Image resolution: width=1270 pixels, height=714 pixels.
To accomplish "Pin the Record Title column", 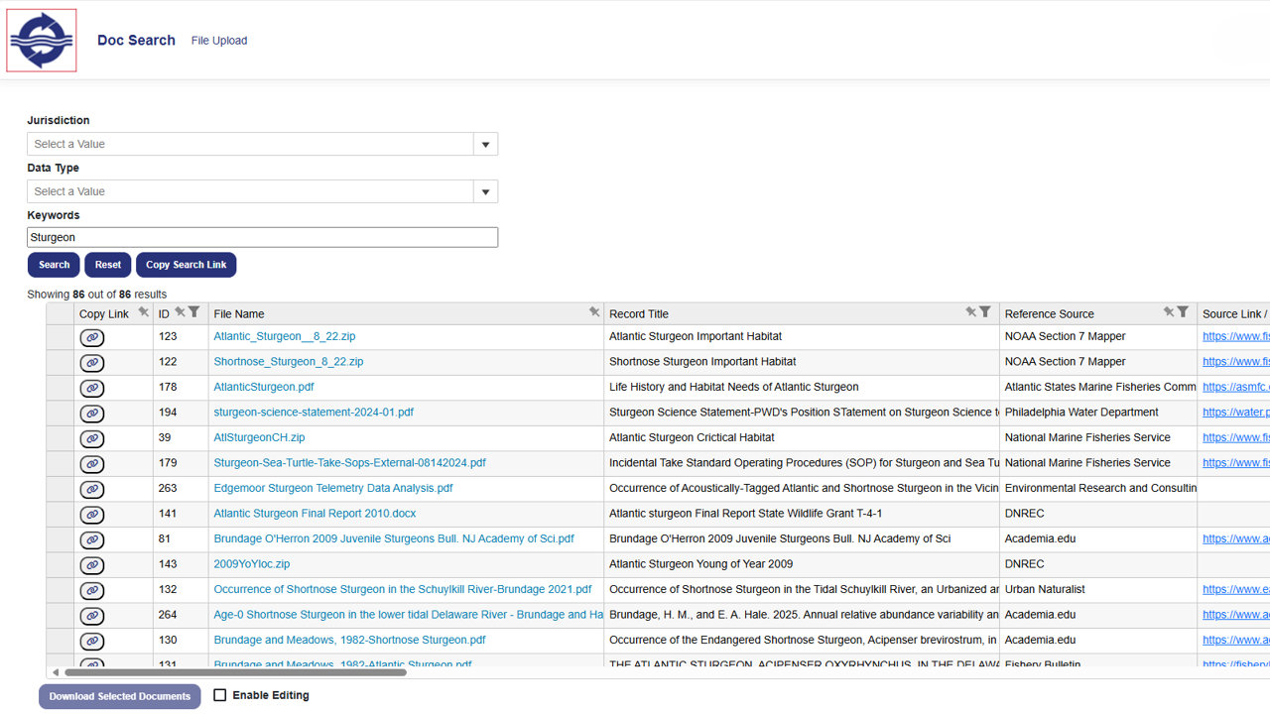I will 970,312.
